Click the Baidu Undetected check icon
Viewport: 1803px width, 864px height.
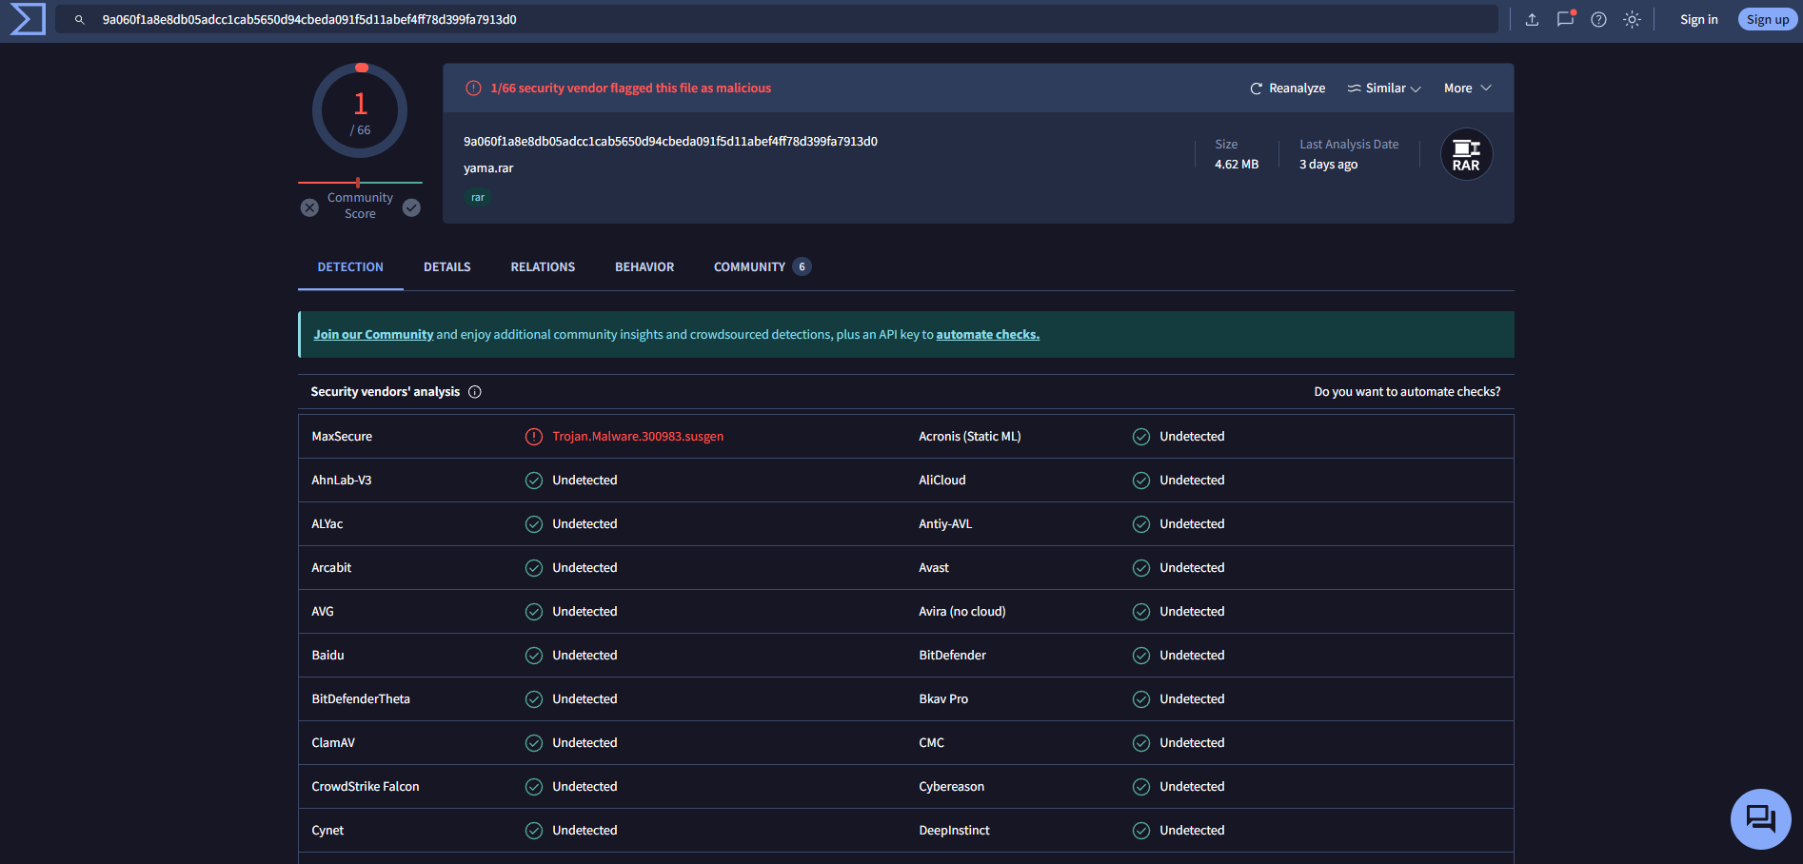point(534,656)
